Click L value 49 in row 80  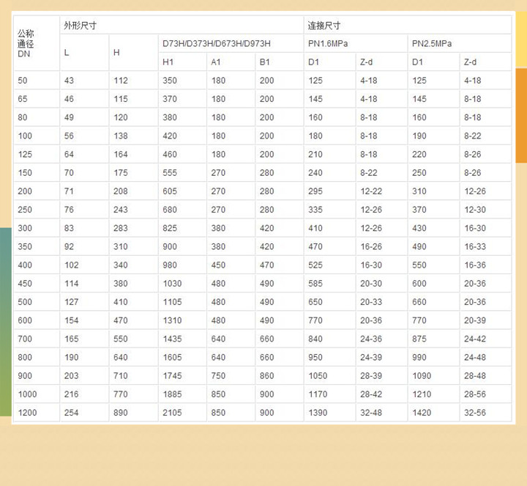(69, 117)
